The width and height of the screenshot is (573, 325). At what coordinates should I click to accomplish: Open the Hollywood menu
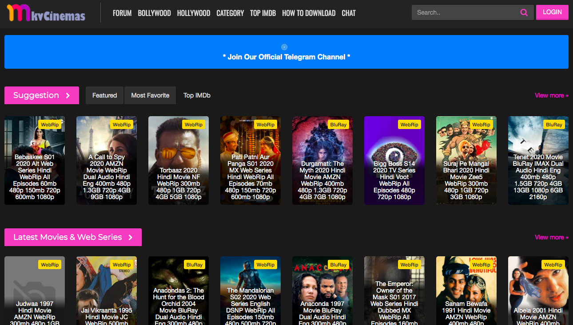pos(194,13)
